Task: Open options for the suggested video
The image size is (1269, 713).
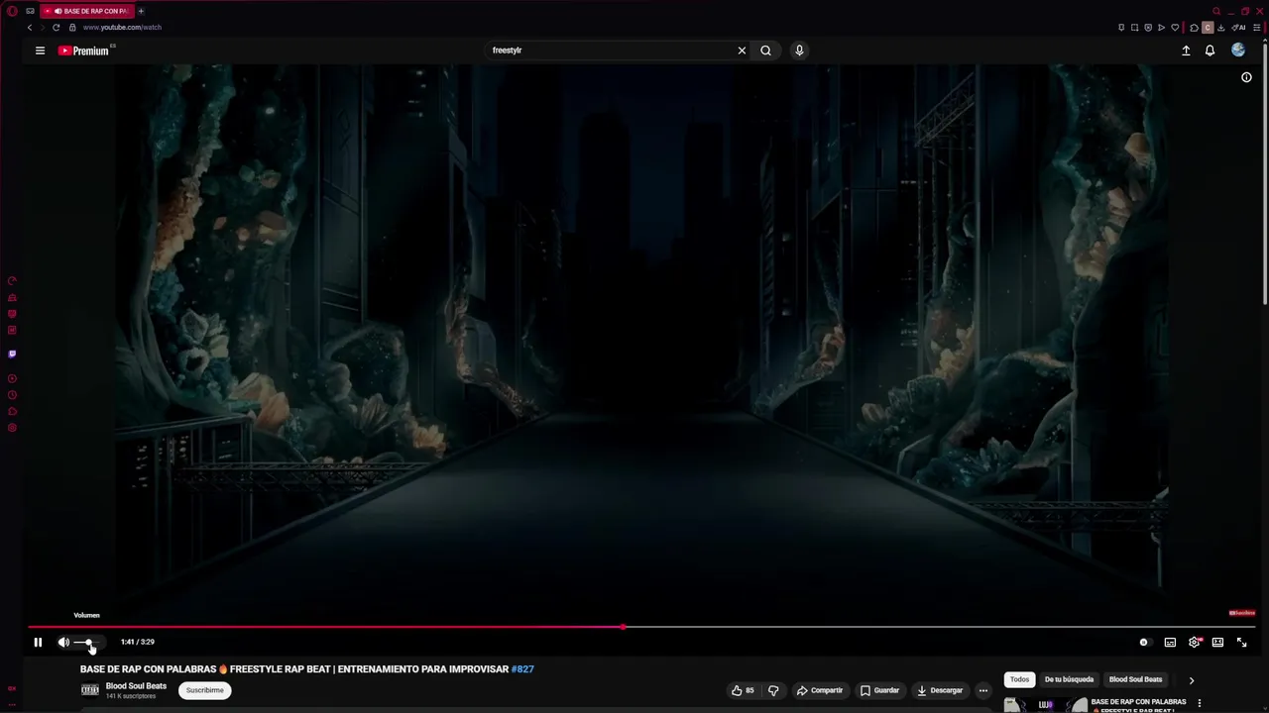Action: click(1200, 703)
